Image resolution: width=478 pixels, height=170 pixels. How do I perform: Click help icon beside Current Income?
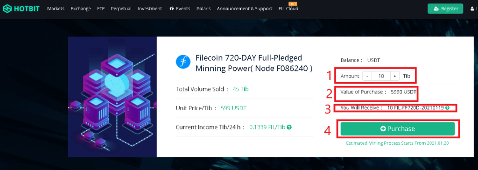click(x=289, y=127)
